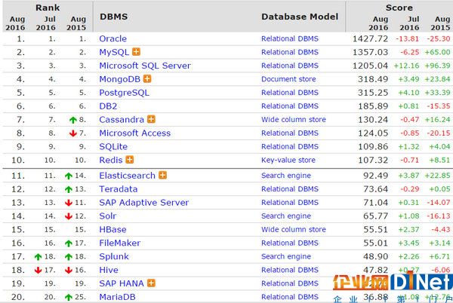The height and width of the screenshot is (303, 453).
Task: Select Teradata's score 73.64
Action: click(375, 189)
